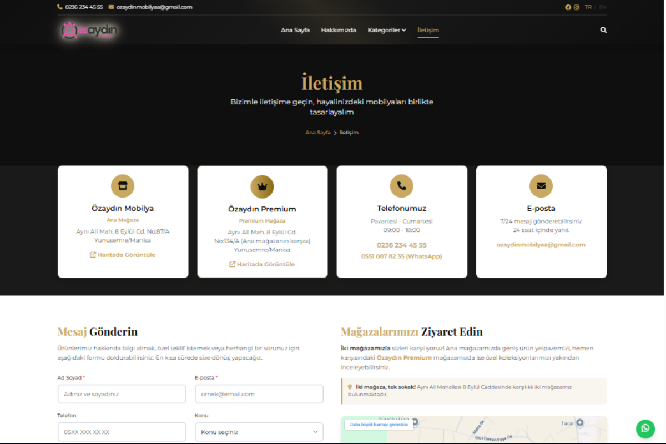Expand the Kategoriler dropdown menu
666x444 pixels.
coord(387,30)
